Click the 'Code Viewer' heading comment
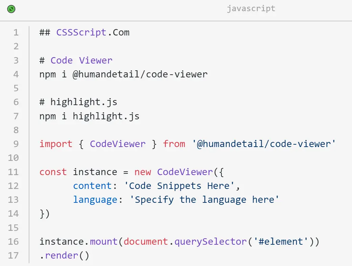The image size is (352, 266). [81, 61]
